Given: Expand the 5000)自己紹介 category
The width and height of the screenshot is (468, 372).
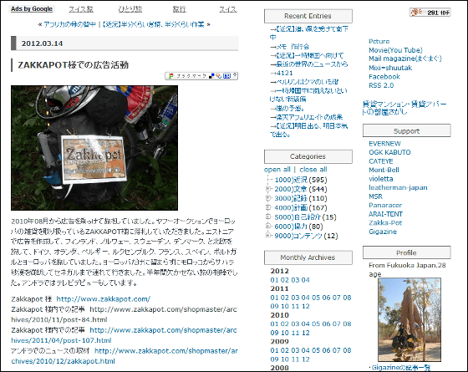Looking at the screenshot, I should tap(268, 217).
